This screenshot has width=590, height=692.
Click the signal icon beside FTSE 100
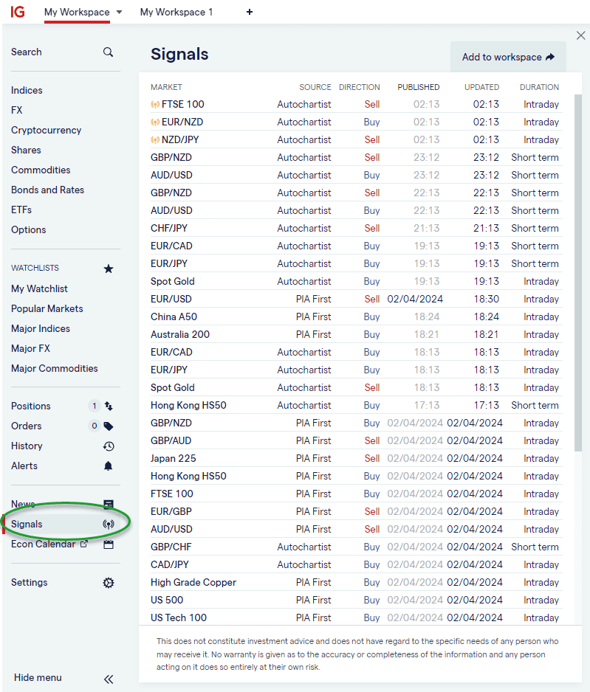click(x=155, y=105)
